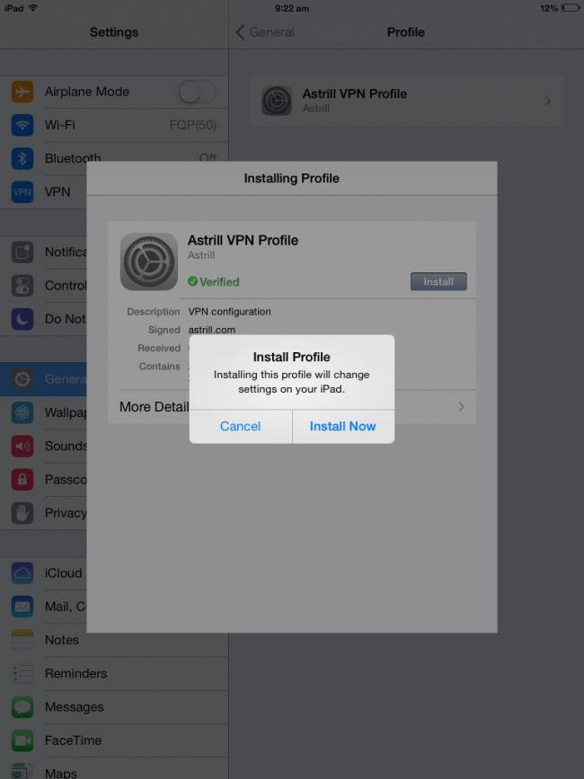The image size is (584, 779).
Task: Click the More Details label
Action: [154, 407]
